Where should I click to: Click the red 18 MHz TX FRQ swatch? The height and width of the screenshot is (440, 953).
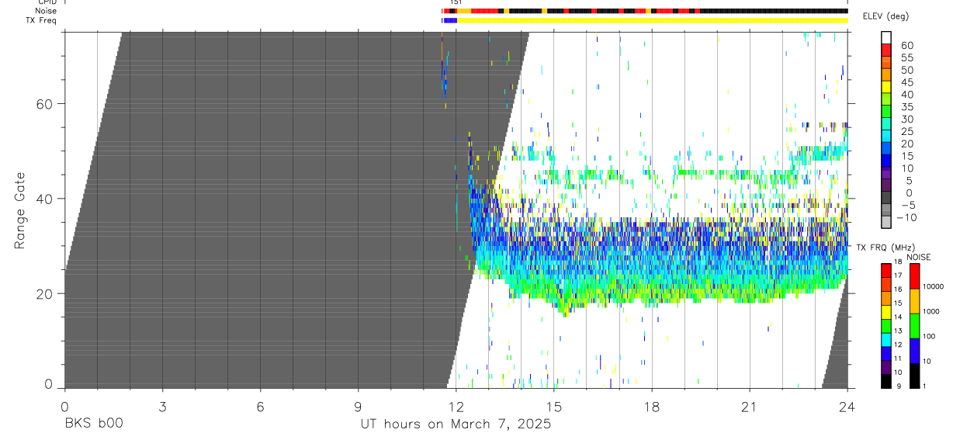(885, 269)
